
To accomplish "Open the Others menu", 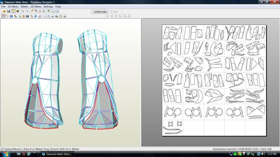I will tap(24, 7).
